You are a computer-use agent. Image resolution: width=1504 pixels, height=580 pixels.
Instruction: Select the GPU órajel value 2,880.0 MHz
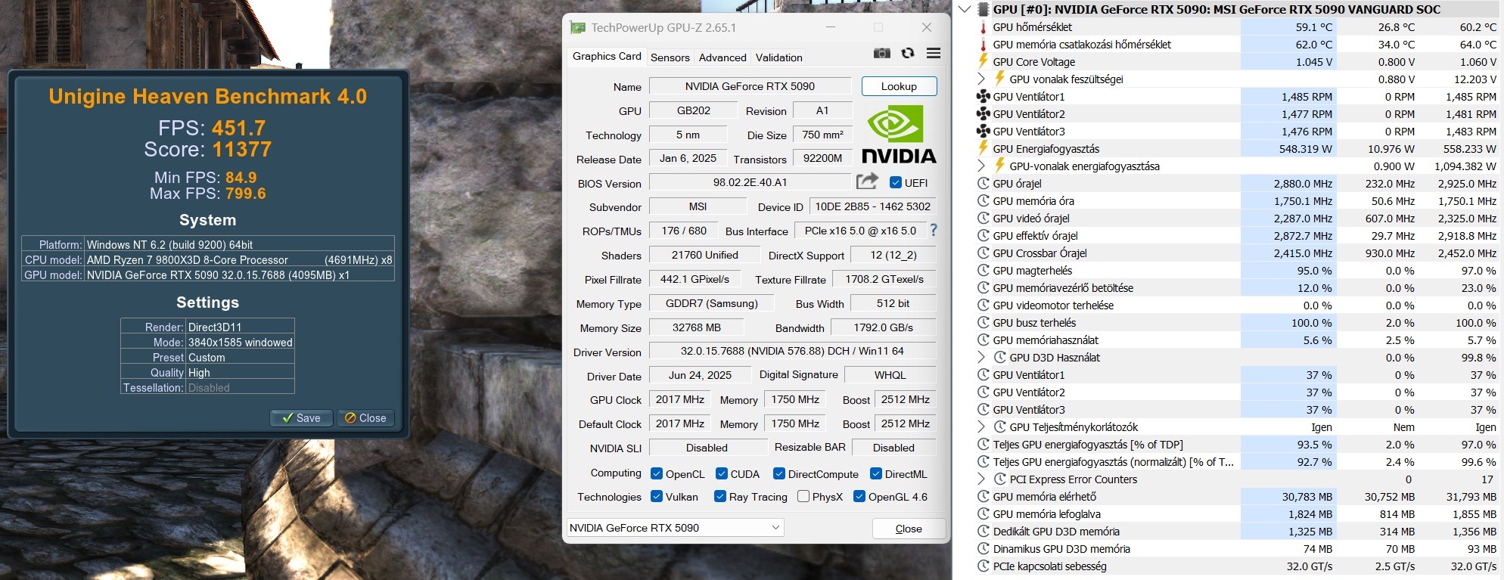coord(1303,184)
